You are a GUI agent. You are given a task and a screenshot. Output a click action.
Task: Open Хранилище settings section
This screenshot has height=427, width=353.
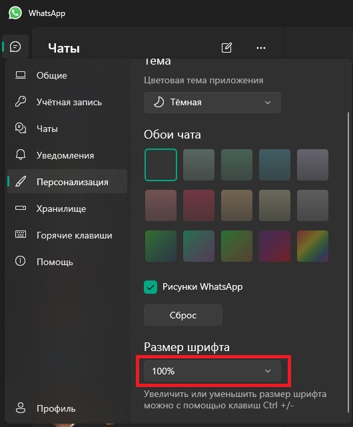[x=67, y=208]
